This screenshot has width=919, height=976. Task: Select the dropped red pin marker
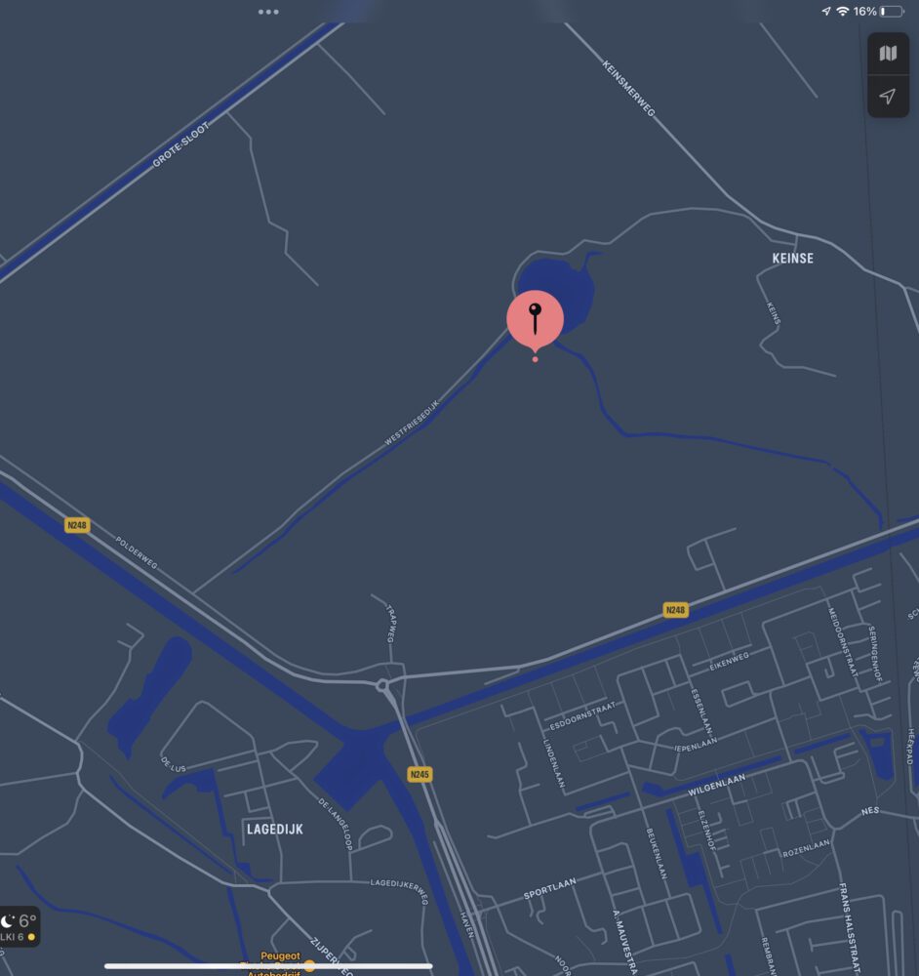(535, 320)
